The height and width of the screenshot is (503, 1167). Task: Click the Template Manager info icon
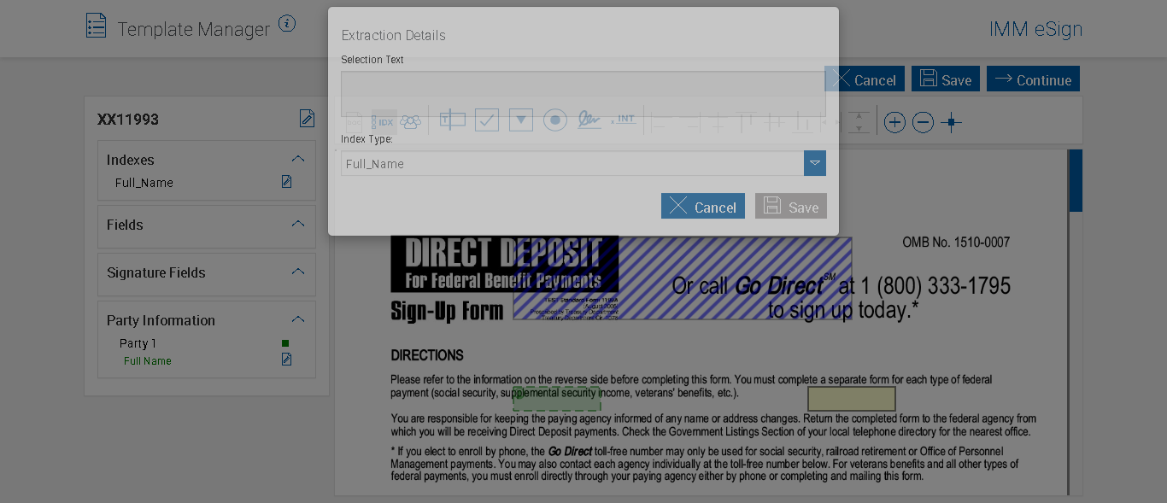click(287, 24)
